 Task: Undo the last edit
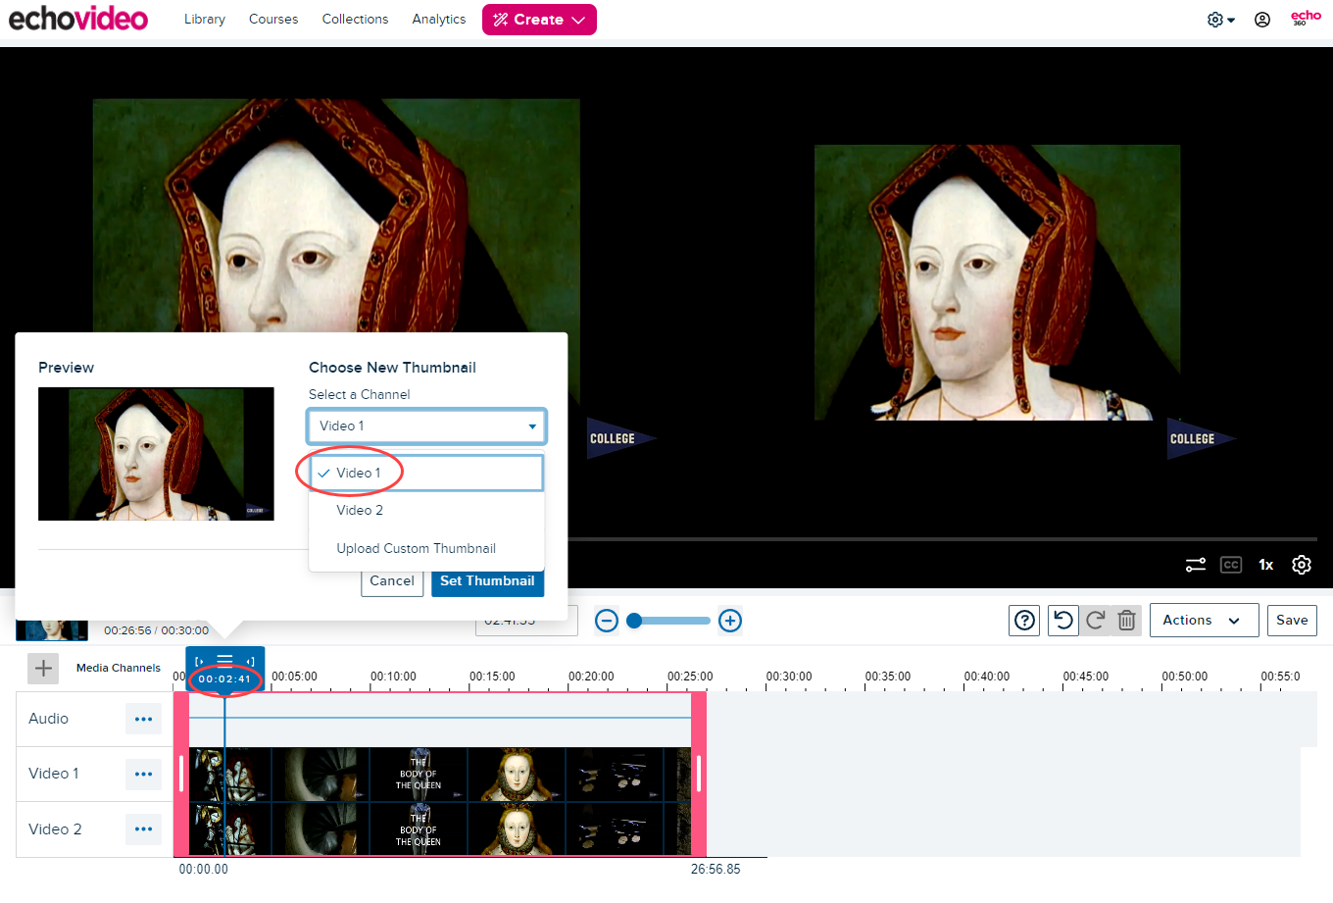[x=1062, y=620]
